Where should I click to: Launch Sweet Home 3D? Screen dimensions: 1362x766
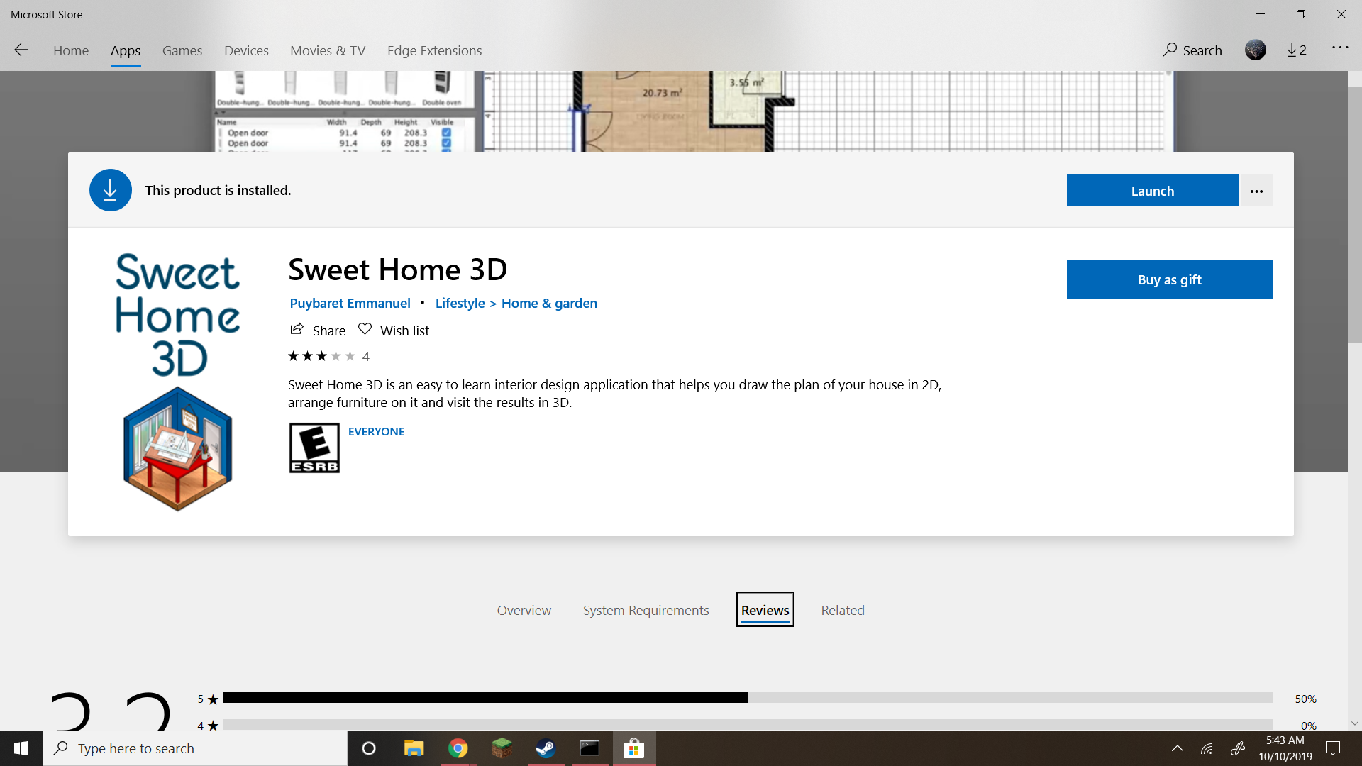tap(1153, 190)
